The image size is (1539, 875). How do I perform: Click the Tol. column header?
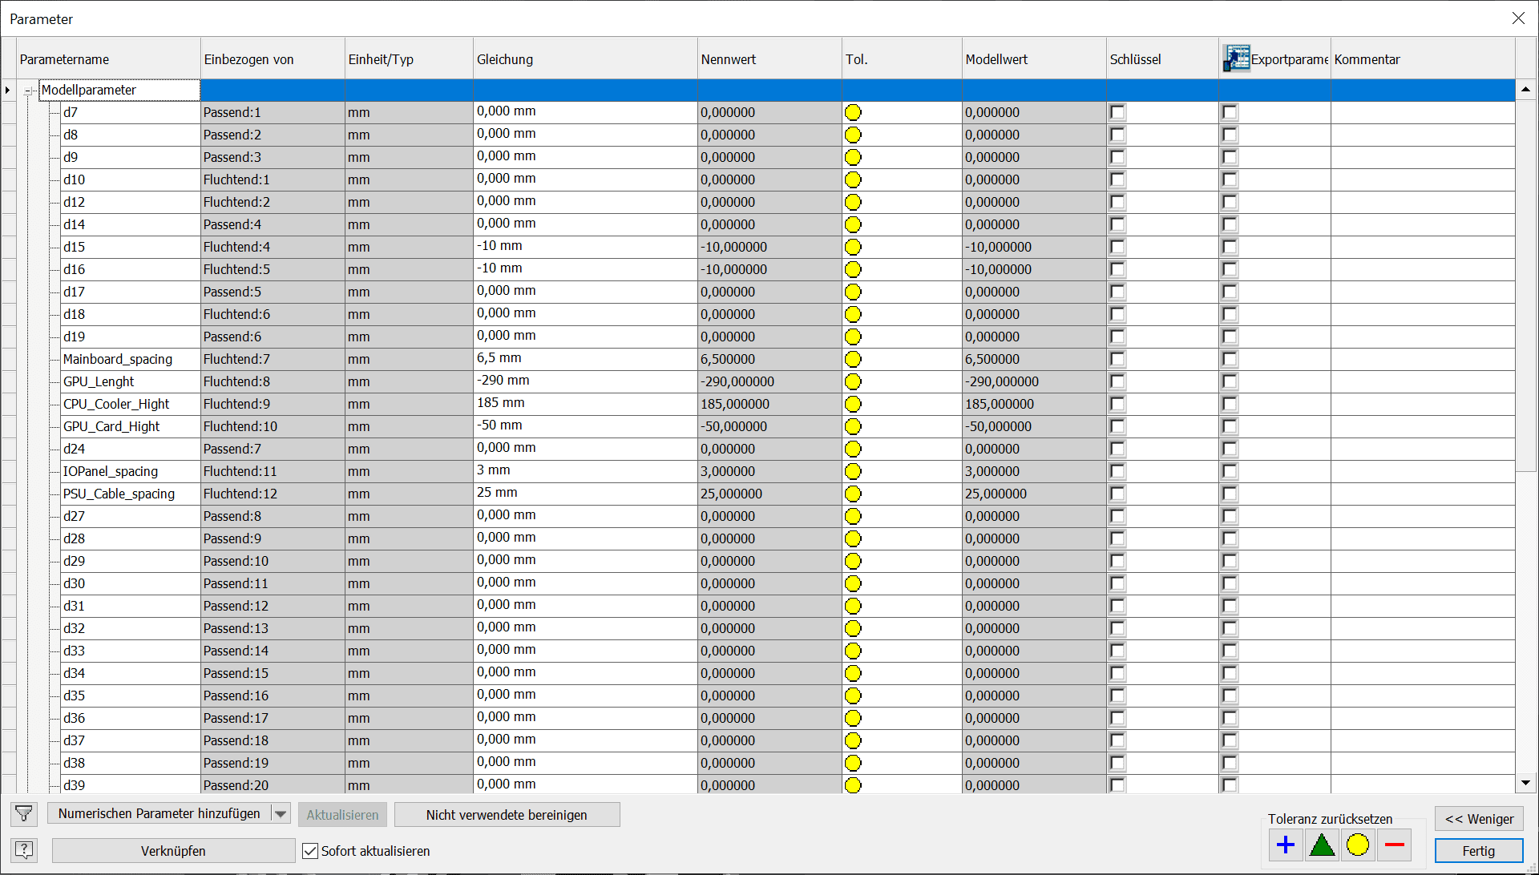tap(902, 59)
